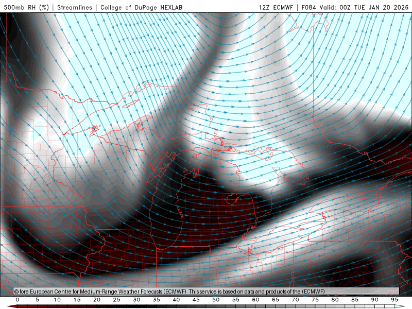Click the "45" value on the RH scale
Screen dimensions: 412x309
point(196,300)
